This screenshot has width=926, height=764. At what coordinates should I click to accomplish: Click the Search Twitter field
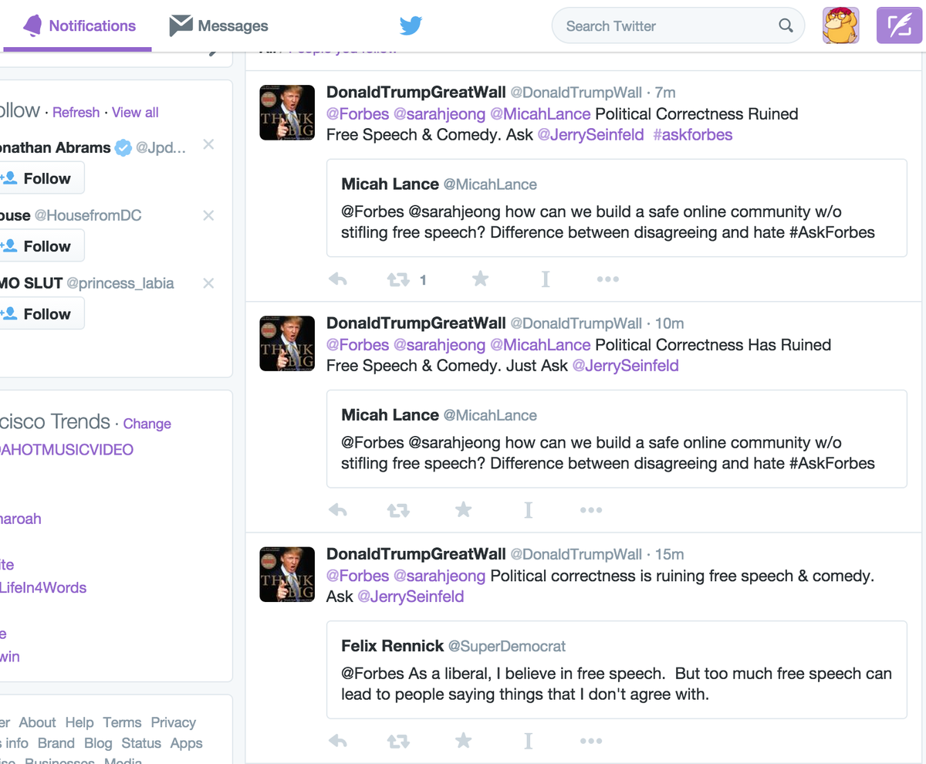(678, 26)
